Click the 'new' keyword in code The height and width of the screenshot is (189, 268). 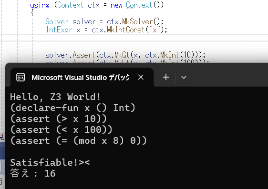pyautogui.click(x=116, y=5)
